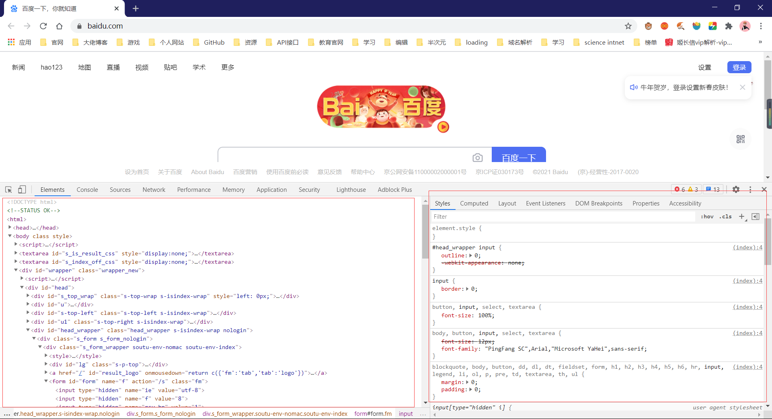The width and height of the screenshot is (772, 419).
Task: Toggle the :hov element state panel
Action: (x=707, y=217)
